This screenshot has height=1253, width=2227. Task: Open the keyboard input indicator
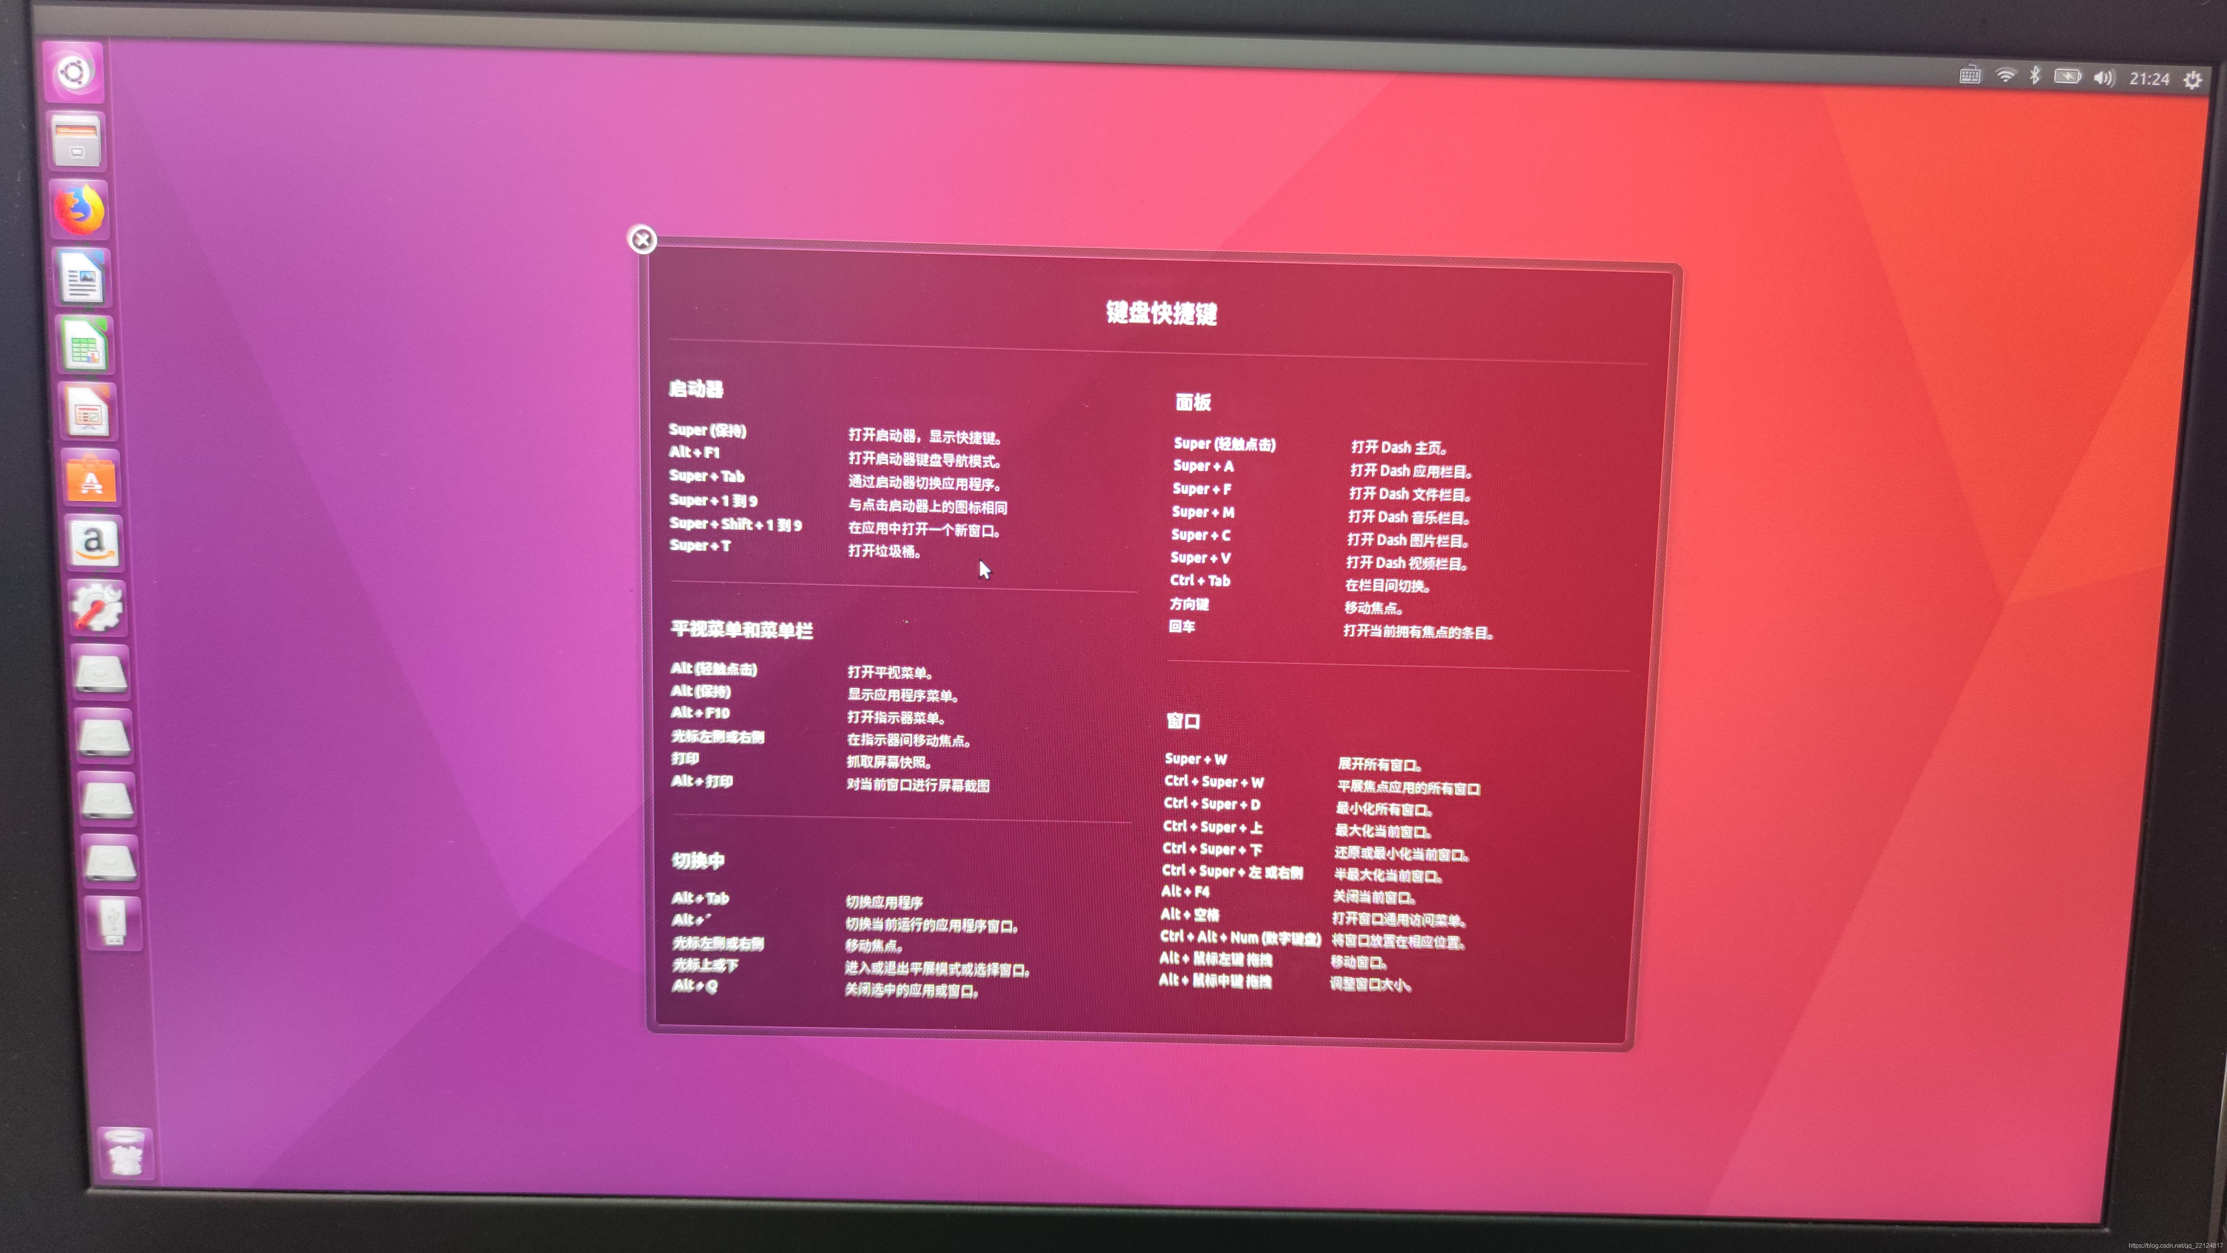click(x=1970, y=76)
